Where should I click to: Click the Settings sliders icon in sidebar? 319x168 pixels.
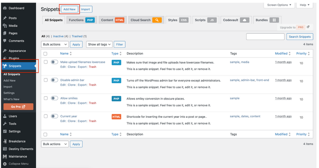(x=5, y=131)
